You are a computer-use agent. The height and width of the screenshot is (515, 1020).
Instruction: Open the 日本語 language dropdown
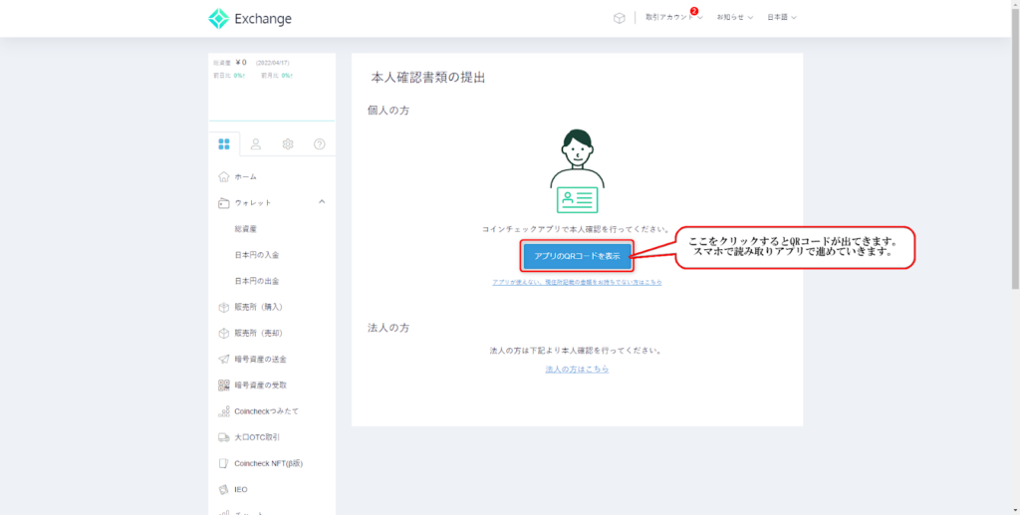[781, 18]
